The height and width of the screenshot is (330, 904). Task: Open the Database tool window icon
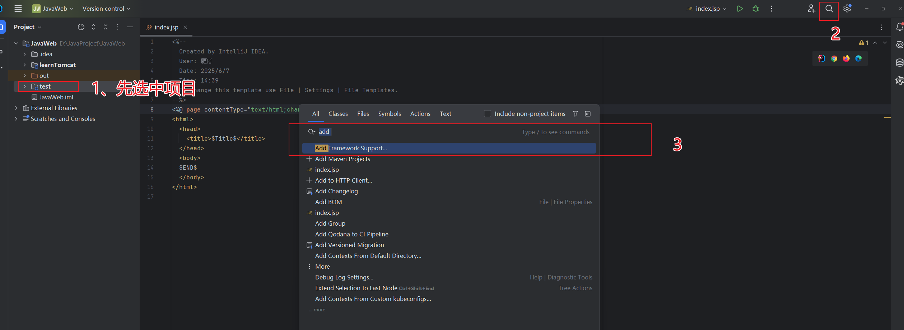click(x=899, y=62)
